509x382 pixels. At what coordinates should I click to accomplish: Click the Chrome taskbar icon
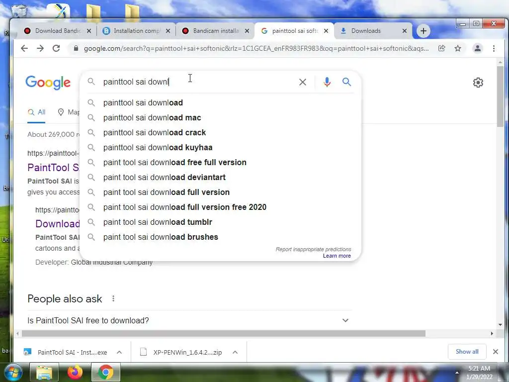click(105, 372)
